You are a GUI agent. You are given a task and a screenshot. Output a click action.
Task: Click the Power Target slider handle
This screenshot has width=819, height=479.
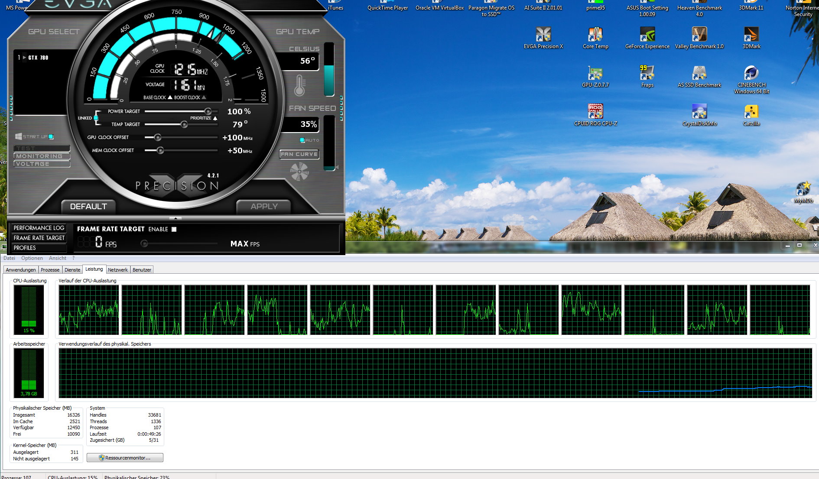208,111
